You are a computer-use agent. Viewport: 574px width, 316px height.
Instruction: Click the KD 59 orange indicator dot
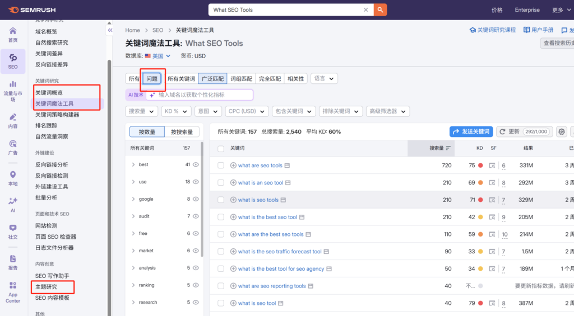pos(480,234)
